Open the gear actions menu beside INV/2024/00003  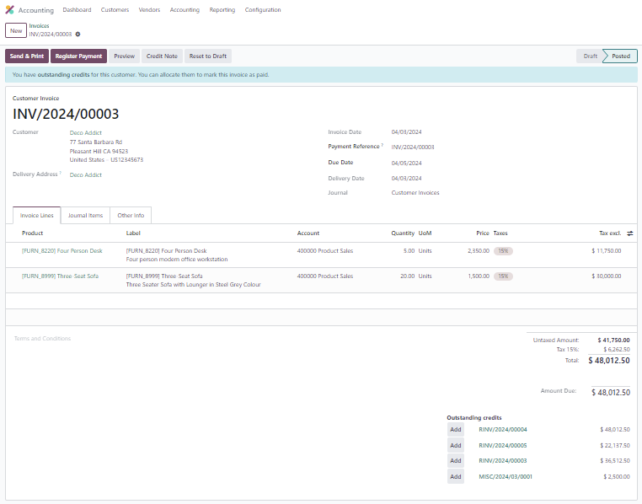[x=78, y=35]
